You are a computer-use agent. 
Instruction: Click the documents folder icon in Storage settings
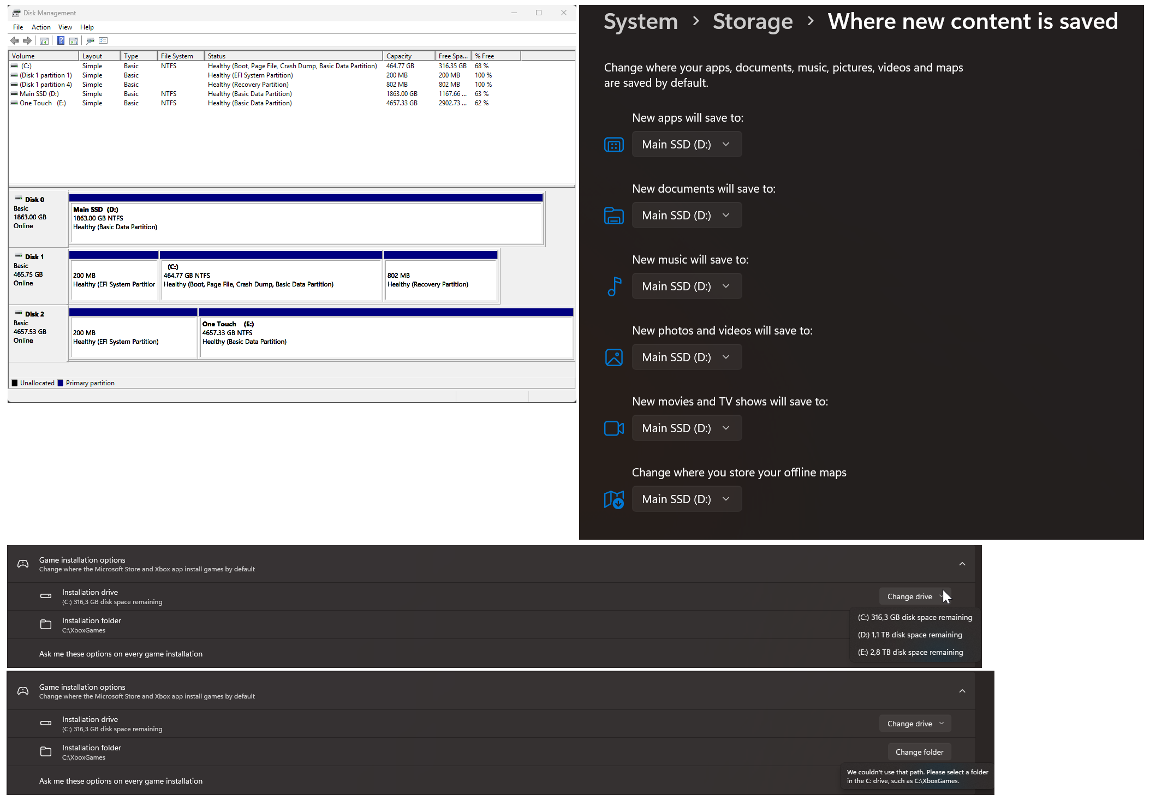[613, 216]
